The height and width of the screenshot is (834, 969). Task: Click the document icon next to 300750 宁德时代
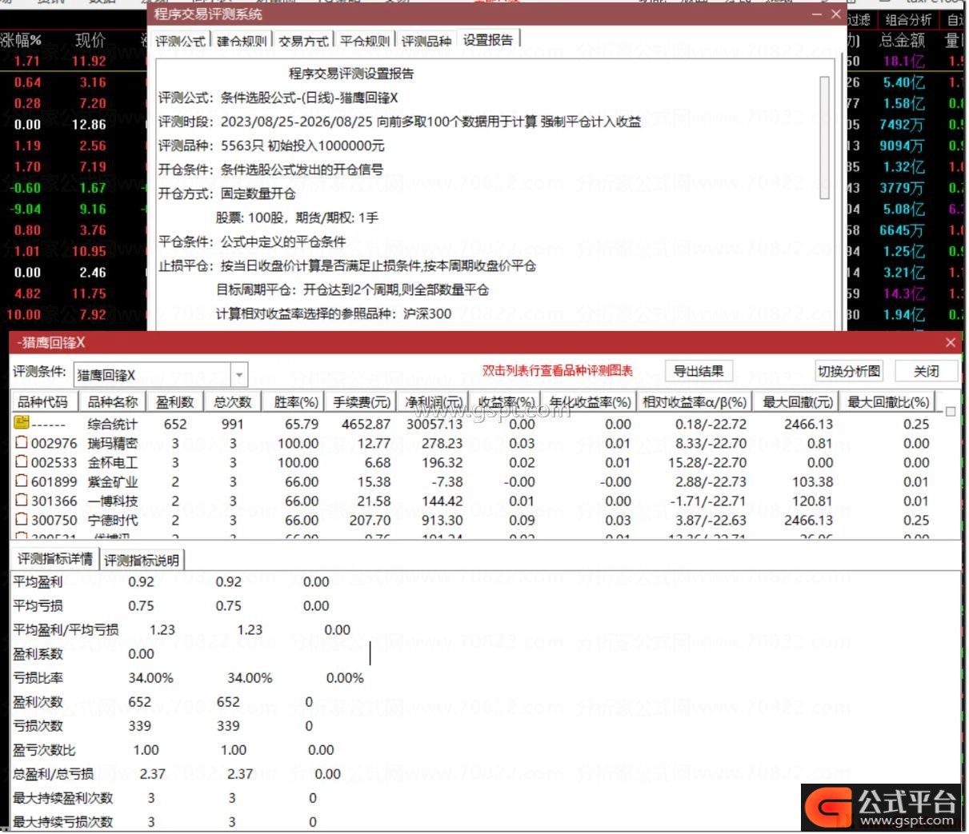(22, 520)
